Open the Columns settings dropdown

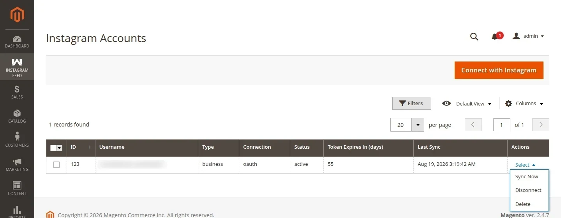coord(524,104)
